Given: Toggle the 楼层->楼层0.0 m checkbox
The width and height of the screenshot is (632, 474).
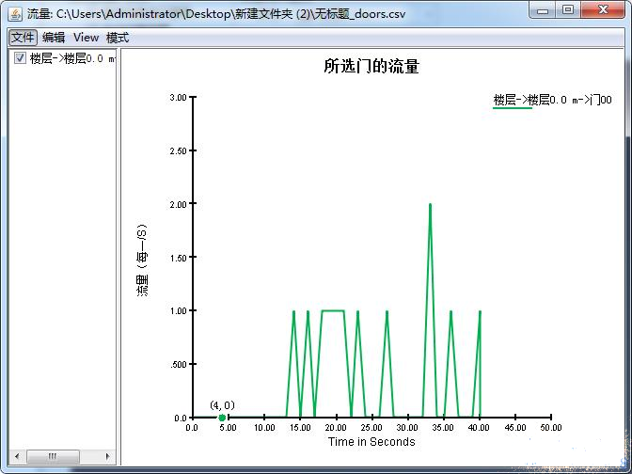Looking at the screenshot, I should pyautogui.click(x=20, y=58).
